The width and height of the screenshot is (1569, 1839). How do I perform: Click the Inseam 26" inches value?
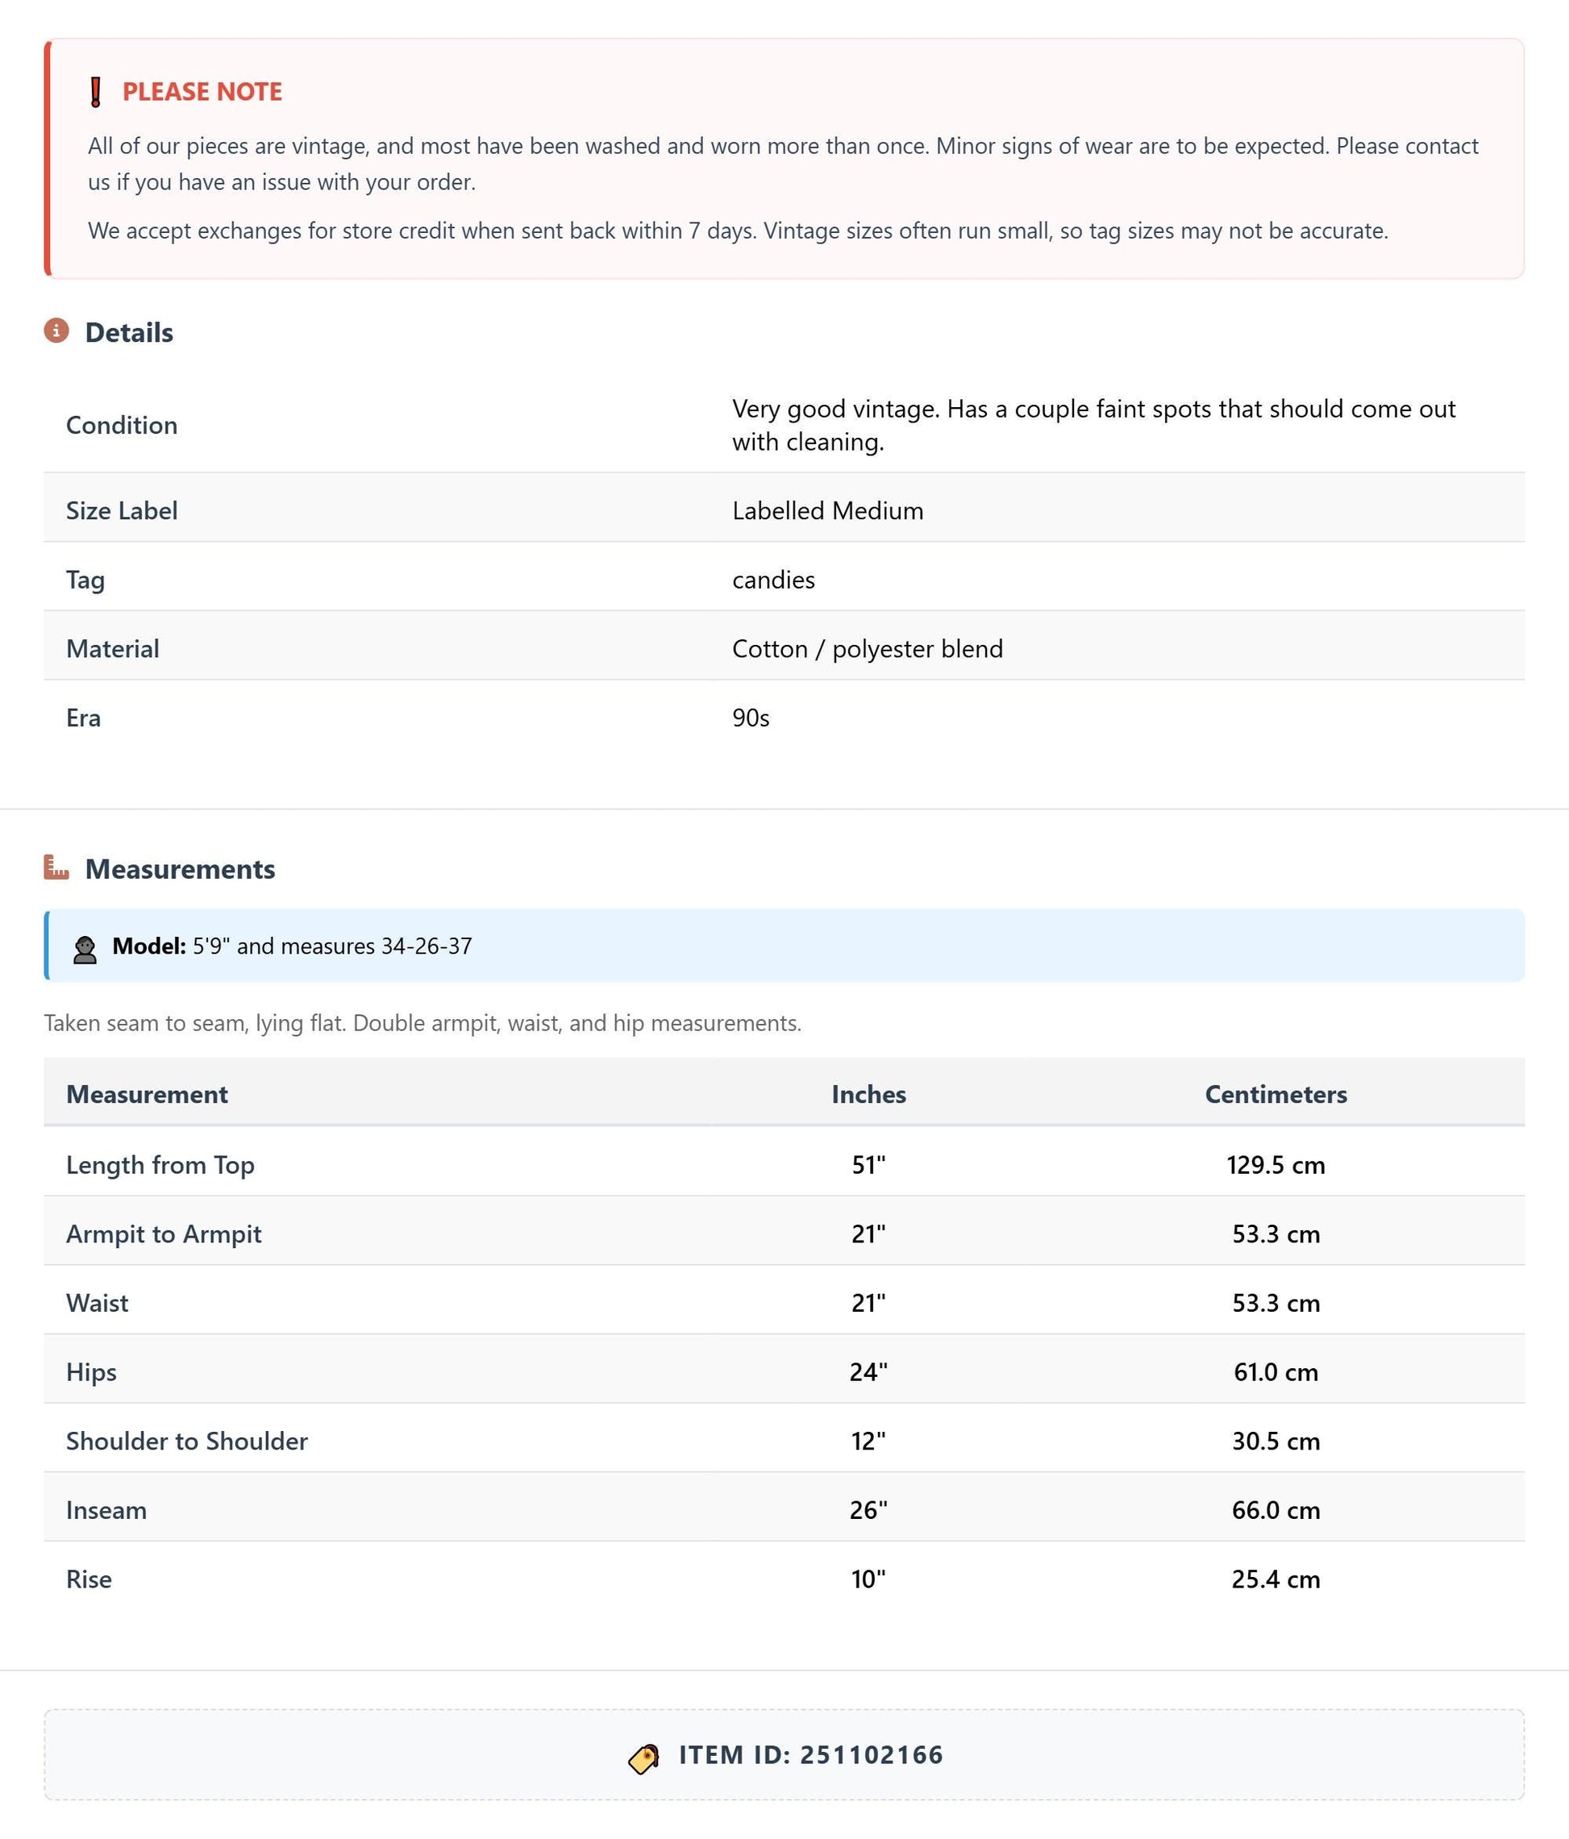(x=869, y=1510)
